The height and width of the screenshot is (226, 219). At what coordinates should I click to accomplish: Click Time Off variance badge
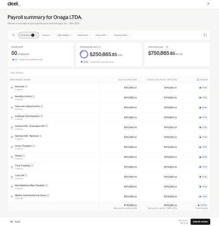click(203, 177)
